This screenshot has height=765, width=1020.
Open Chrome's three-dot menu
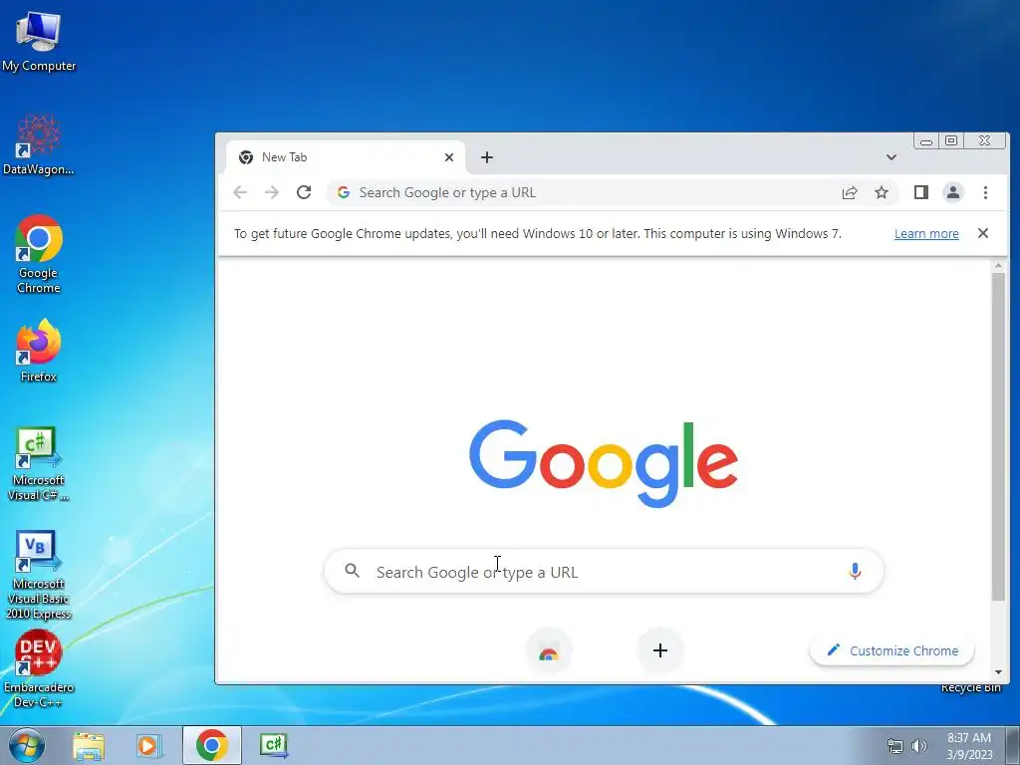click(x=985, y=192)
